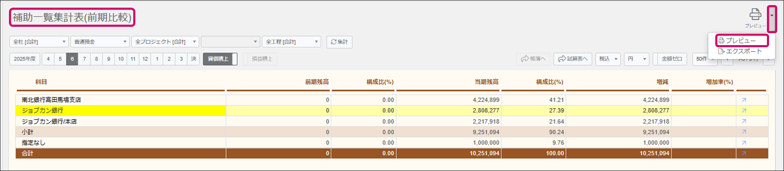Open drill-down arrow for 指定なし row

point(743,143)
